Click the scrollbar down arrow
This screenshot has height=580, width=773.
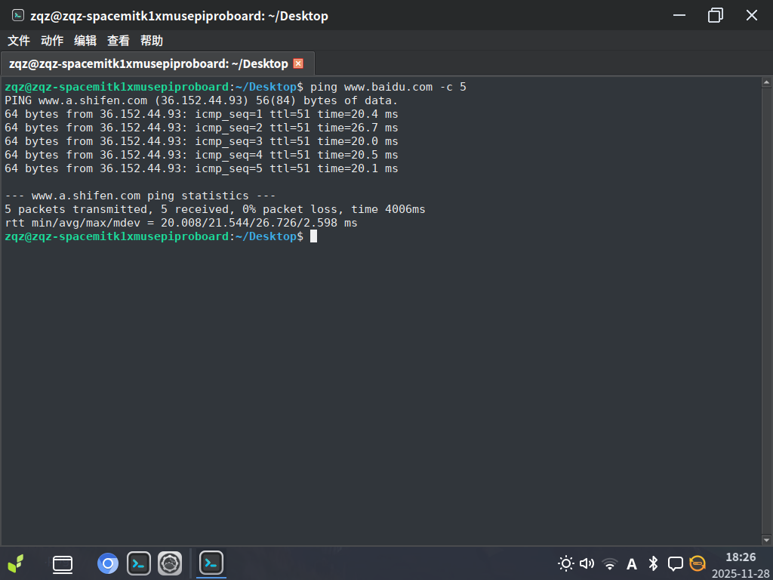click(766, 539)
